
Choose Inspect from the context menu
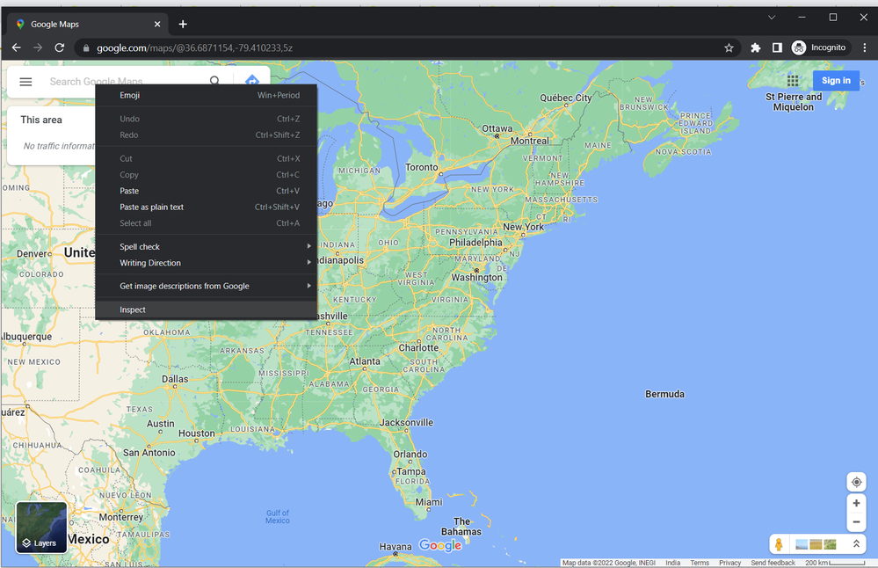coord(134,309)
